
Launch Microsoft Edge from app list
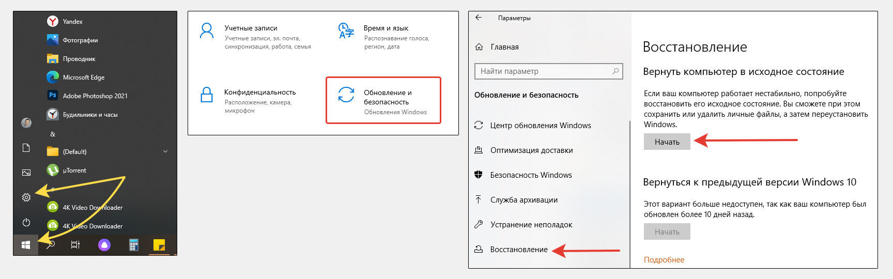tap(83, 78)
